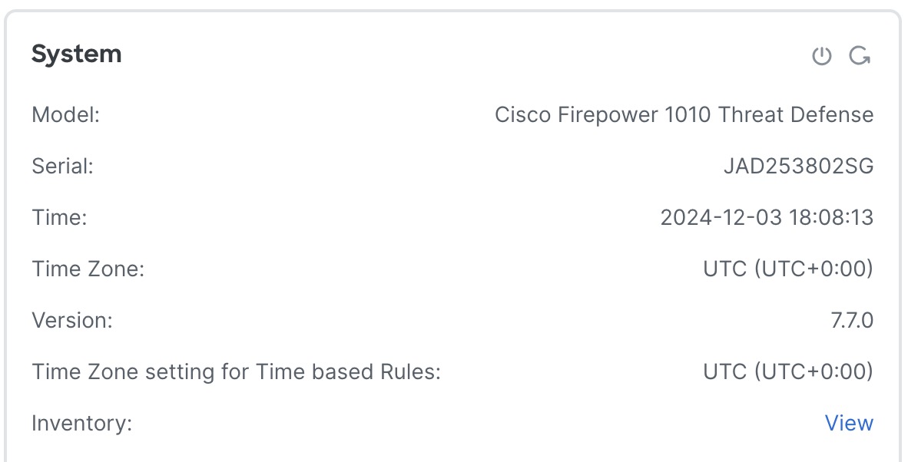Click the Inventory label
Viewport: 908px width, 462px height.
click(x=82, y=423)
